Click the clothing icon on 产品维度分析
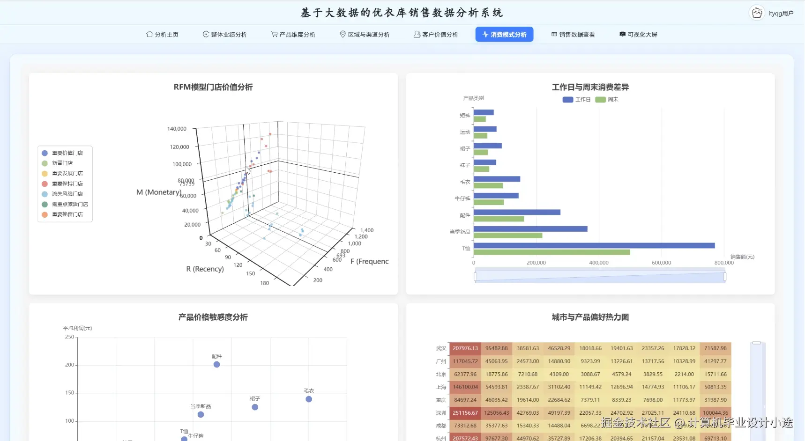The height and width of the screenshot is (441, 805). (x=274, y=34)
